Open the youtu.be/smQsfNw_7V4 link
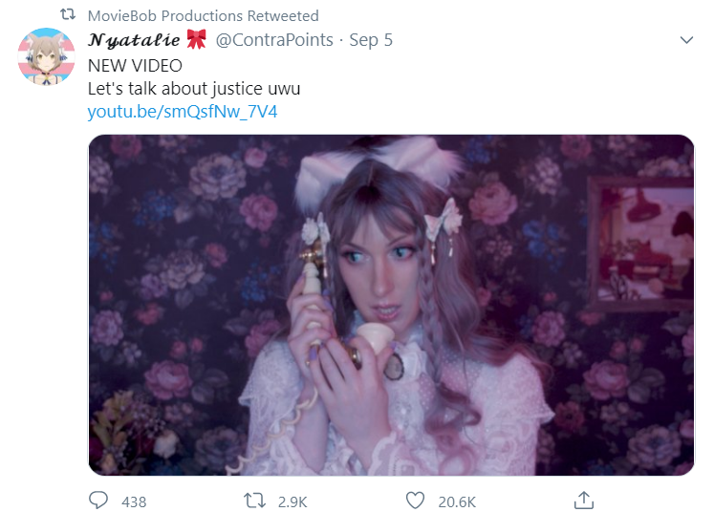Image resolution: width=714 pixels, height=512 pixels. point(183,112)
